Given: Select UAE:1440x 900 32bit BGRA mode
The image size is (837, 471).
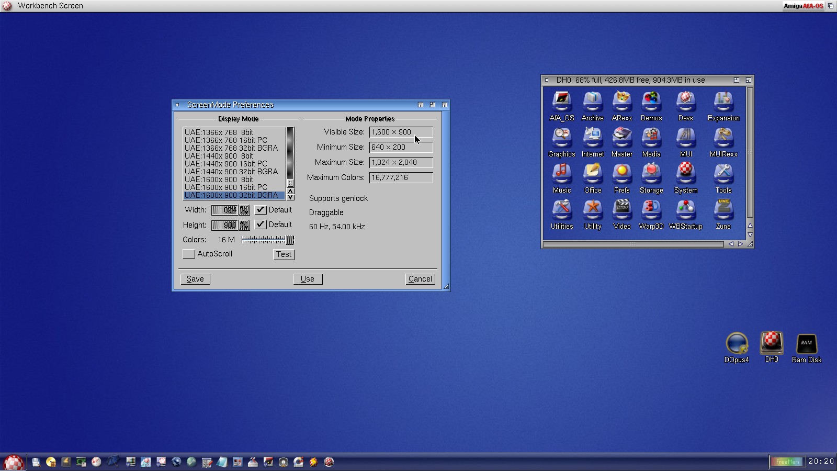Looking at the screenshot, I should [231, 172].
